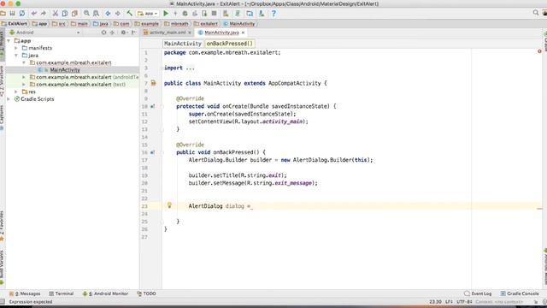Click the Paste icon in toolbar
Viewport: 547px width, 308px height.
tap(74, 14)
